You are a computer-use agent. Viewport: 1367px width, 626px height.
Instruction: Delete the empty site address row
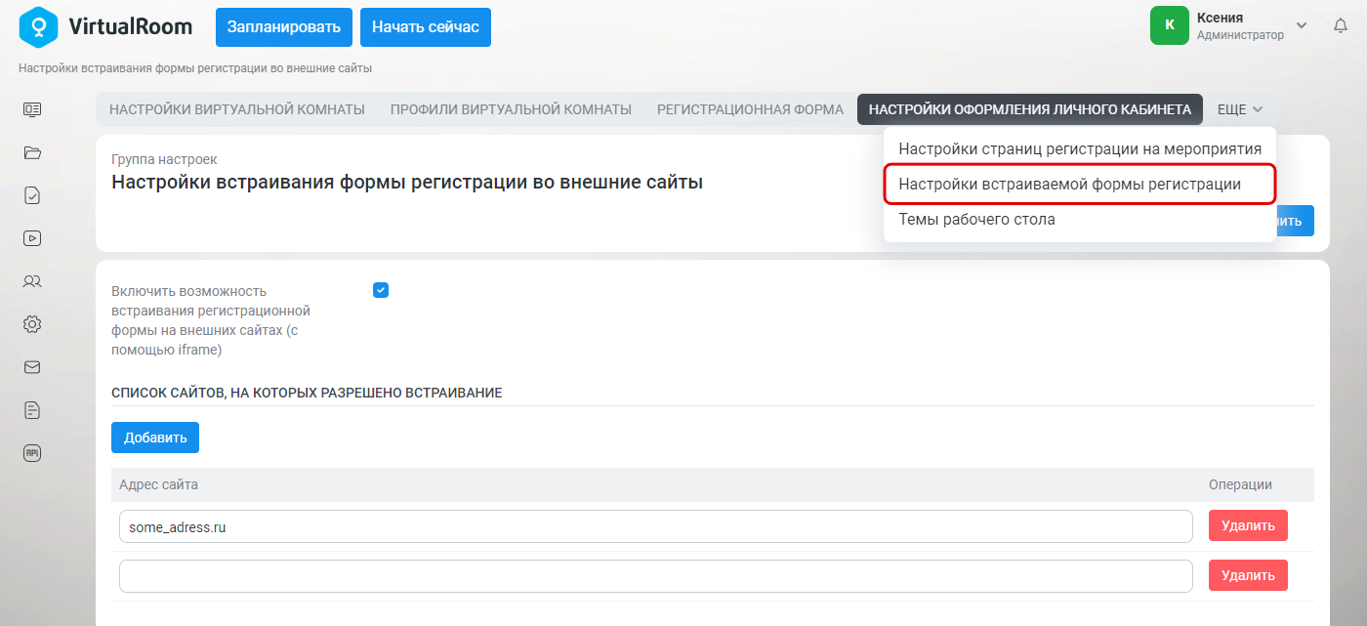click(x=1248, y=575)
